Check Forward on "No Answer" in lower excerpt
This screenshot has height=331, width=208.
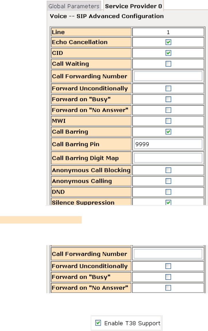click(x=169, y=288)
